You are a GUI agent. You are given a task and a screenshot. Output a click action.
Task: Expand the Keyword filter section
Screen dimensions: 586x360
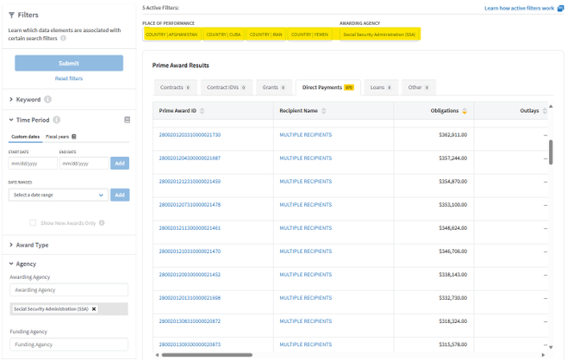[28, 100]
